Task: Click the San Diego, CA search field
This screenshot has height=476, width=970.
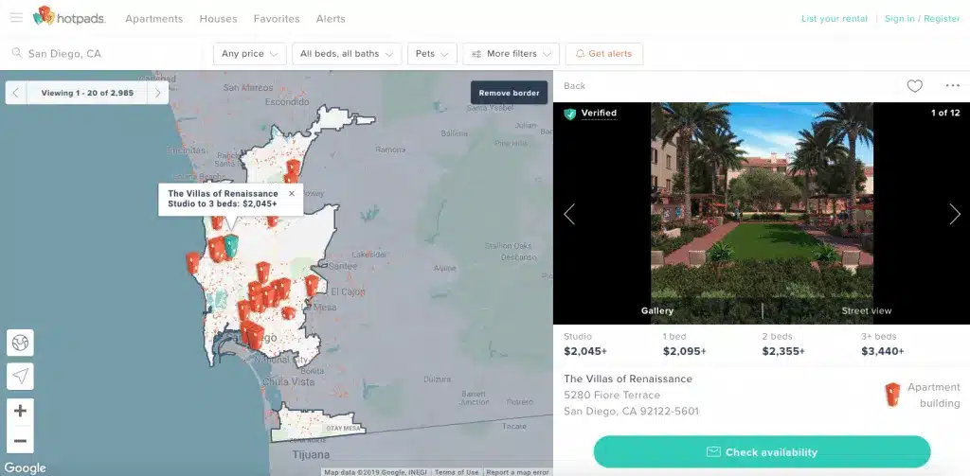Action: click(104, 54)
